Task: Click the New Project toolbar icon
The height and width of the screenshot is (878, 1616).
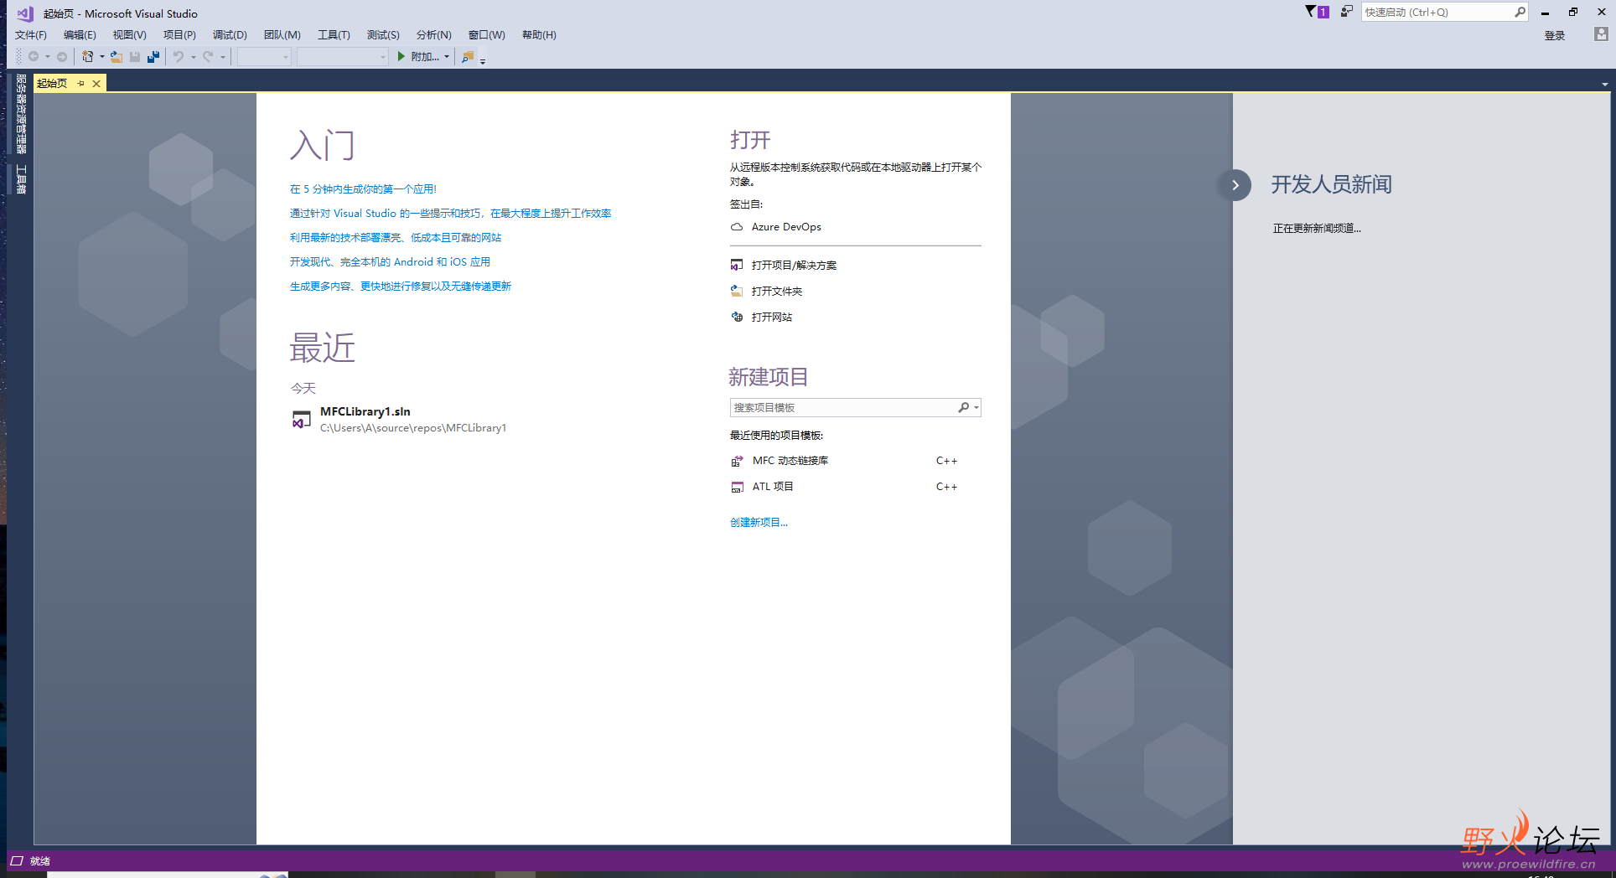Action: 87,57
